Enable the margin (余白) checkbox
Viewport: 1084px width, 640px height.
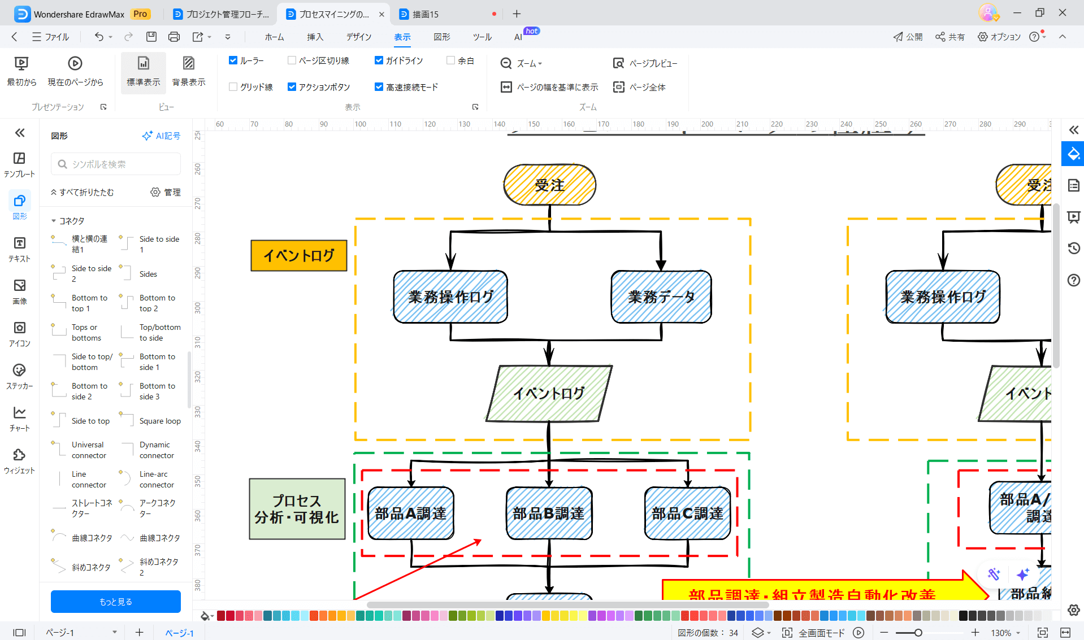[450, 60]
